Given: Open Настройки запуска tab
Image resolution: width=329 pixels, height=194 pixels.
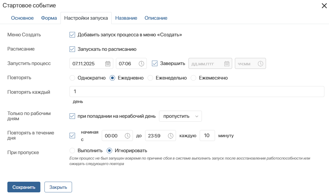Looking at the screenshot, I should pyautogui.click(x=86, y=18).
